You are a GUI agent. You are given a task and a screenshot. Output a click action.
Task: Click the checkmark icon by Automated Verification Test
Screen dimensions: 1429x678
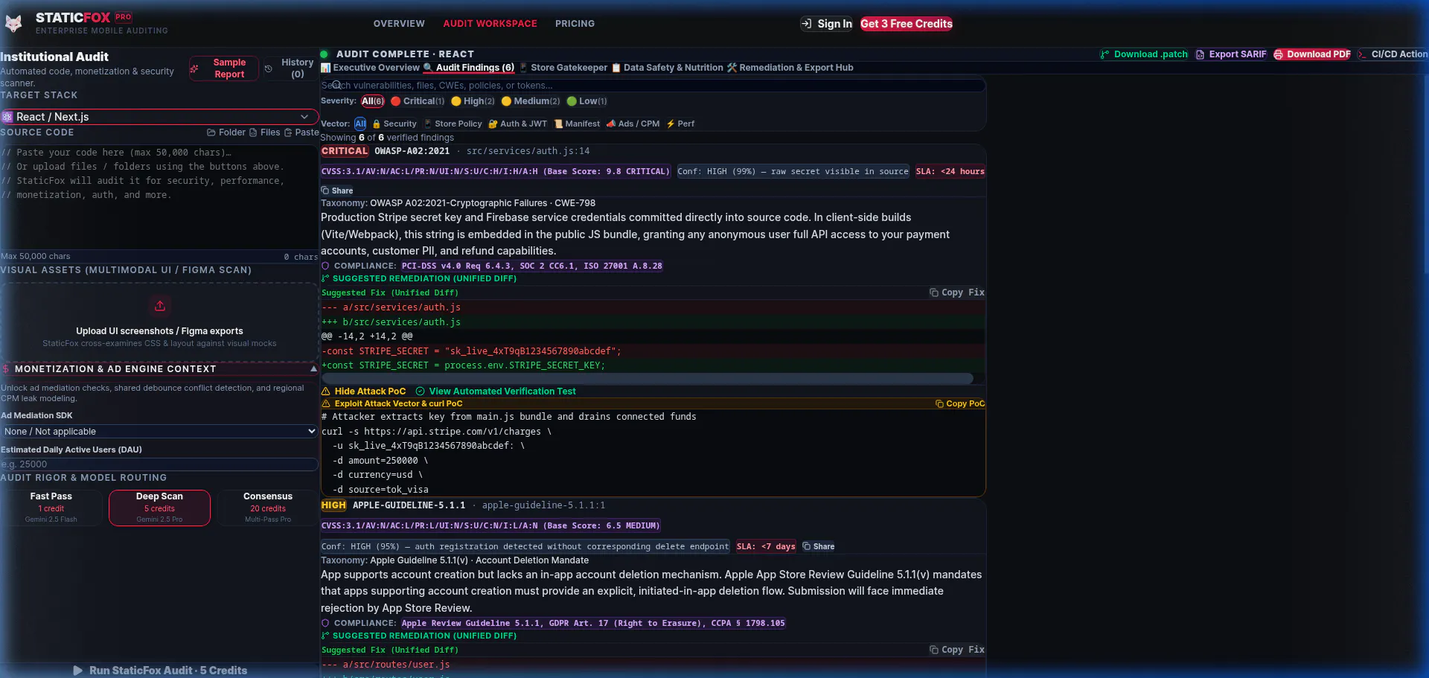click(x=420, y=391)
